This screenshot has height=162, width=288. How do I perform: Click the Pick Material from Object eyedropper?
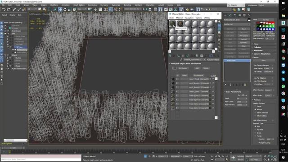pos(181,59)
